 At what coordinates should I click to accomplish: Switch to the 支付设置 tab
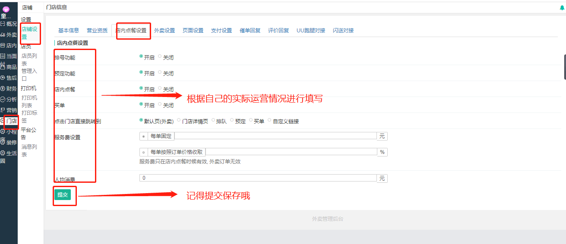coord(221,30)
